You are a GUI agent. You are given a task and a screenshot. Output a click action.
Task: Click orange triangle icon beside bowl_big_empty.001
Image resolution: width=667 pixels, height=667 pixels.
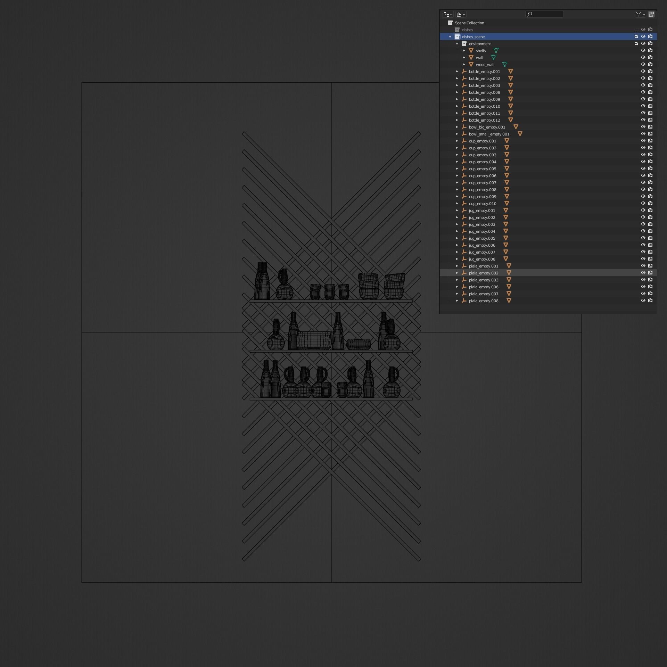point(516,127)
